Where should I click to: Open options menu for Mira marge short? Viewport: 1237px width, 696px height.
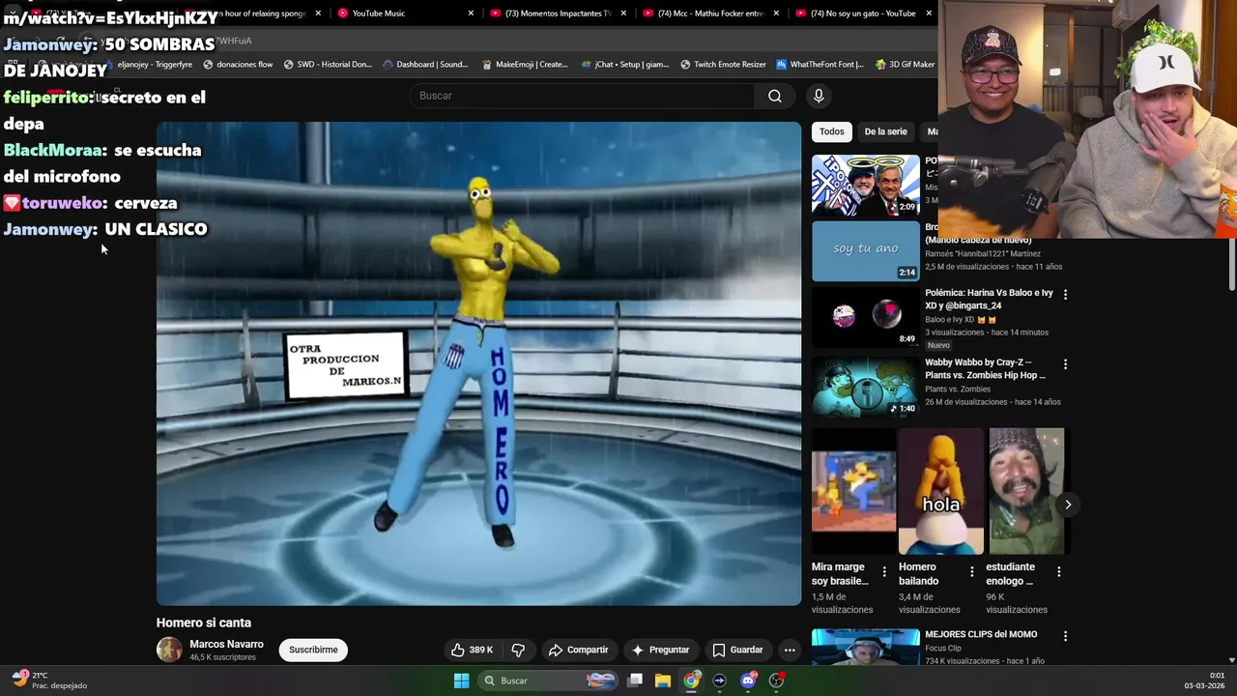tap(884, 572)
